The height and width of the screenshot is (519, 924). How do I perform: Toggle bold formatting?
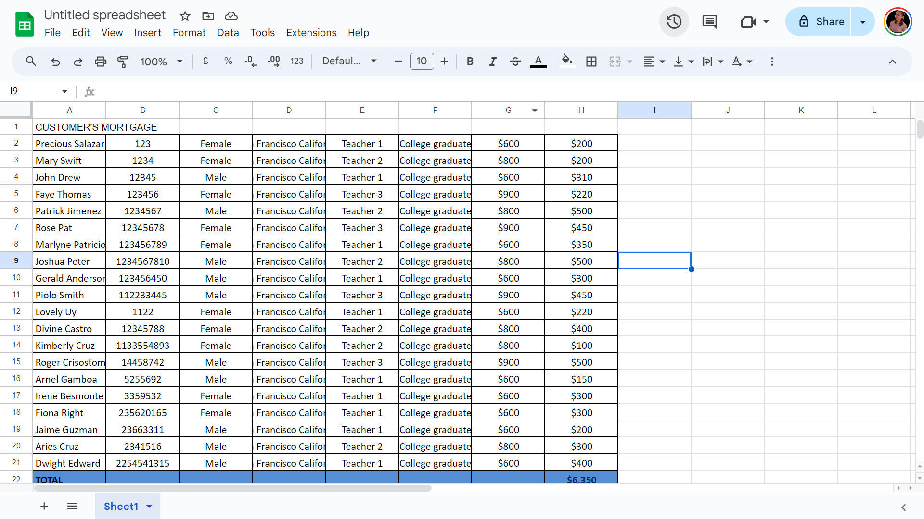(x=470, y=62)
